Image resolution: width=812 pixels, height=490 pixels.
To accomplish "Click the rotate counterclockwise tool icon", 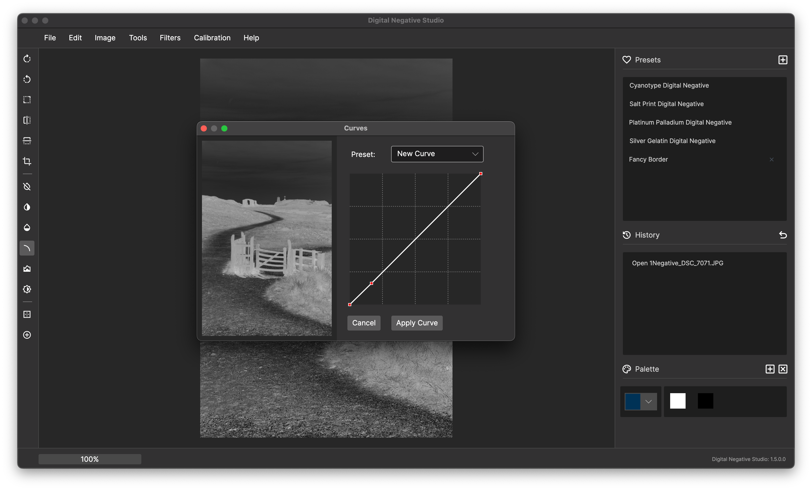I will pos(27,79).
